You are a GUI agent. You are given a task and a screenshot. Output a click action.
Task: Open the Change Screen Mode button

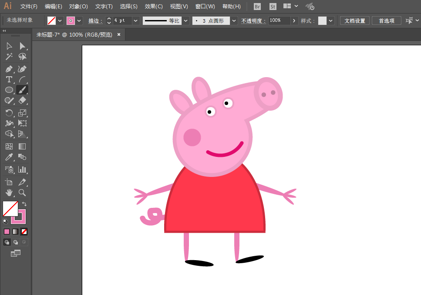tap(16, 253)
